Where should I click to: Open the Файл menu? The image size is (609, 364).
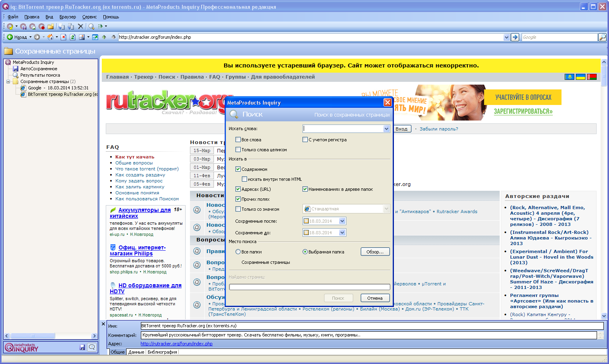13,17
